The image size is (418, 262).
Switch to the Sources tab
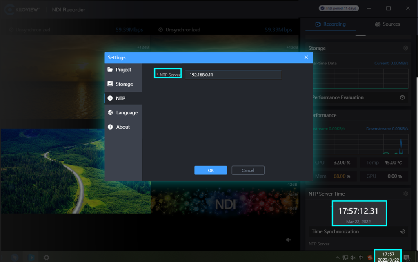coord(387,24)
